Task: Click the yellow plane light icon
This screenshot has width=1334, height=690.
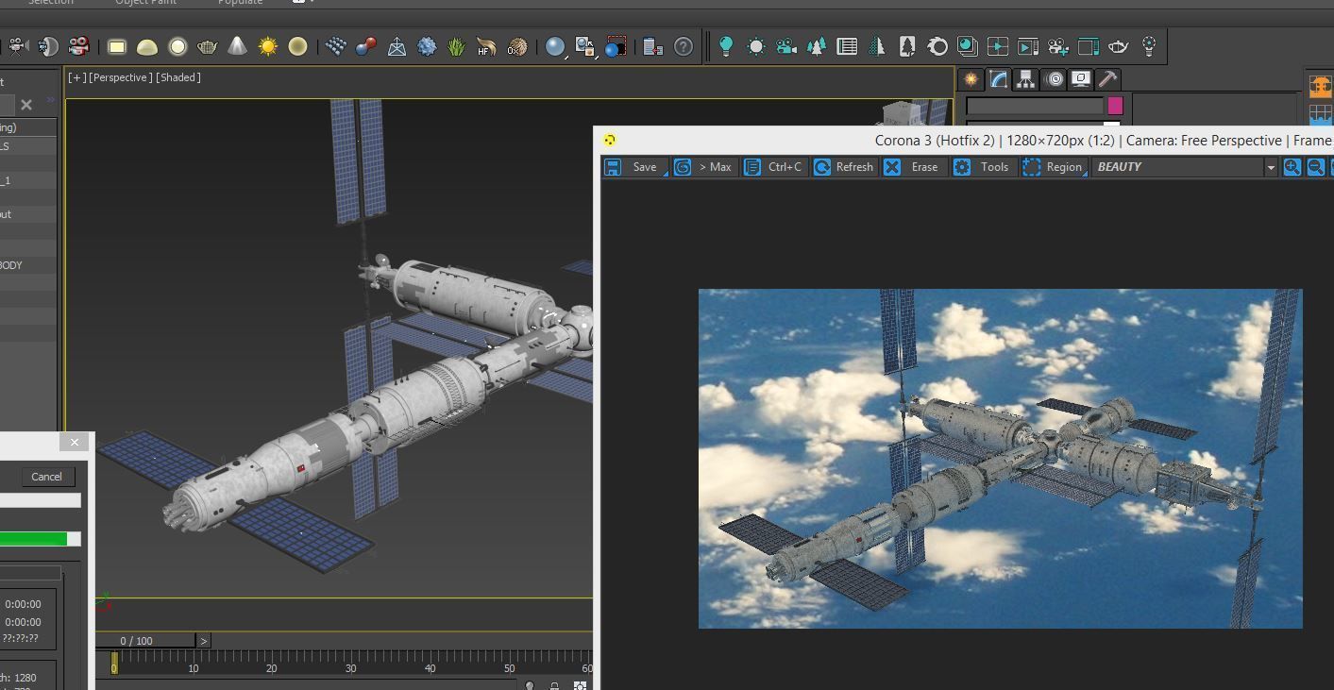Action: click(116, 46)
